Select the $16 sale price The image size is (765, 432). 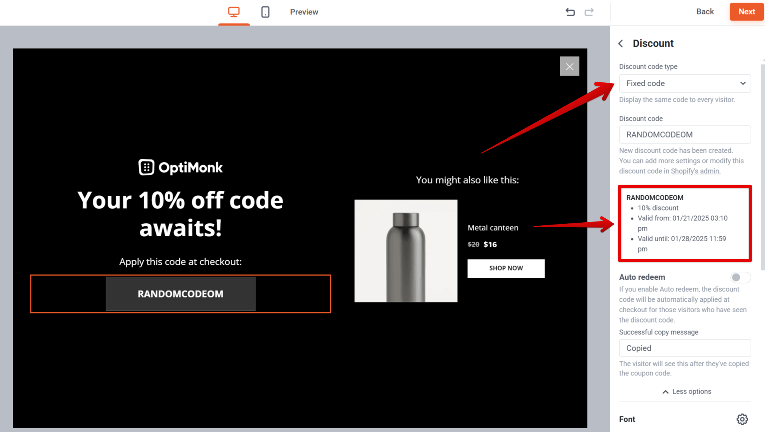[x=490, y=244]
